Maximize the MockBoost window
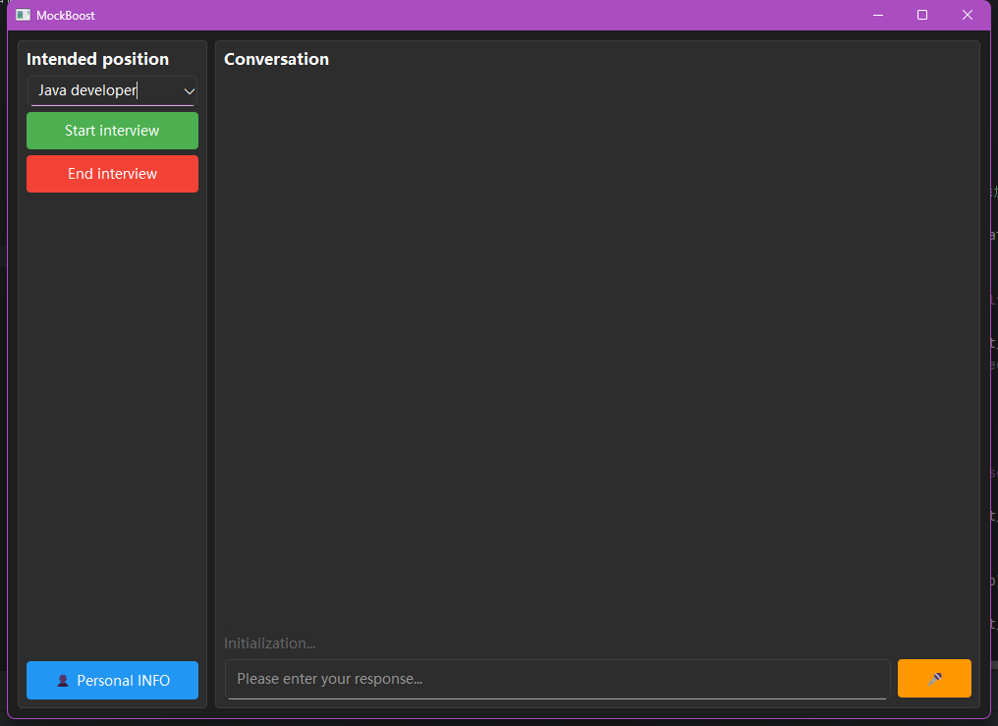The height and width of the screenshot is (726, 998). point(922,15)
